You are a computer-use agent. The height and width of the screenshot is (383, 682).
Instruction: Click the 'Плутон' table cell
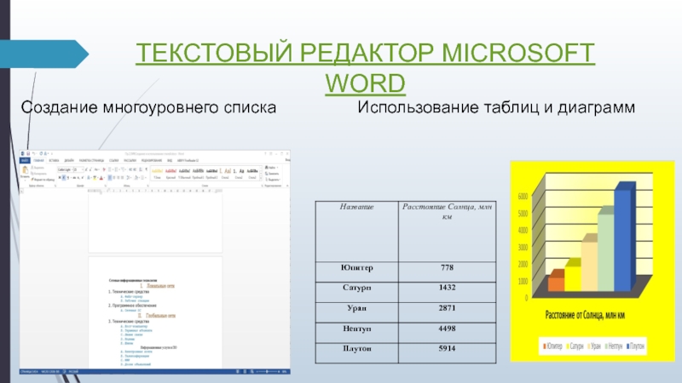point(356,353)
